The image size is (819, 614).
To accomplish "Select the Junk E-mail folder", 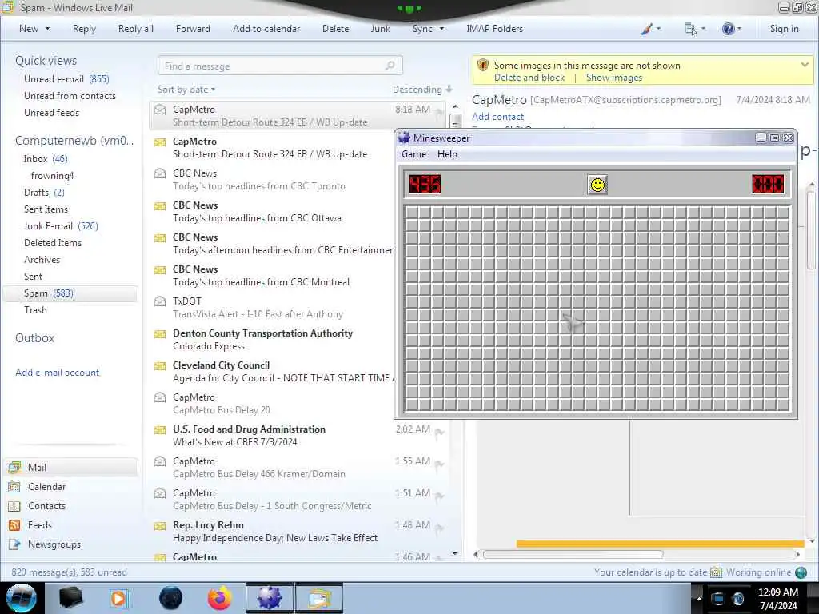I will 61,226.
